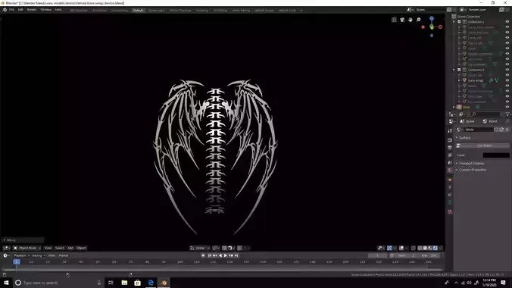Switch to orthographic/perspective view grid icon

pyautogui.click(x=394, y=20)
